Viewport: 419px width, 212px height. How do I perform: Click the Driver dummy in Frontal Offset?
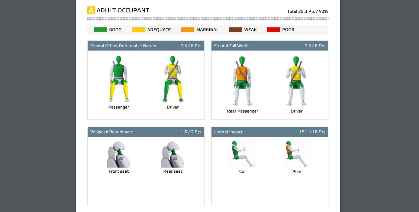[173, 79]
